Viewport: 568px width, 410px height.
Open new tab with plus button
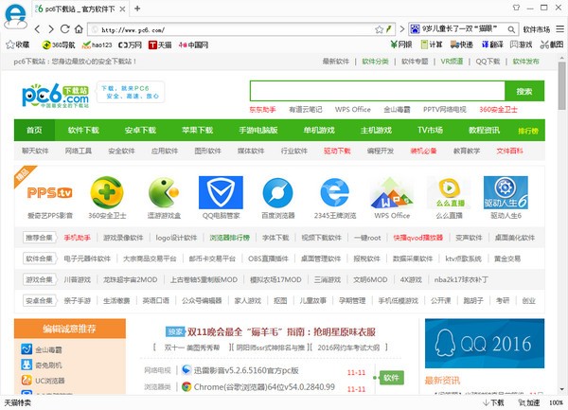pos(137,9)
